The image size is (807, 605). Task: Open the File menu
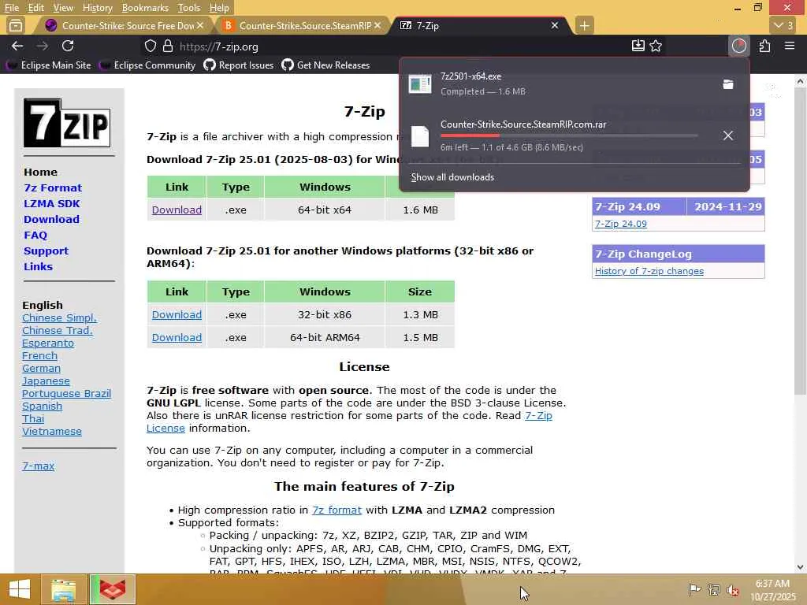click(11, 8)
